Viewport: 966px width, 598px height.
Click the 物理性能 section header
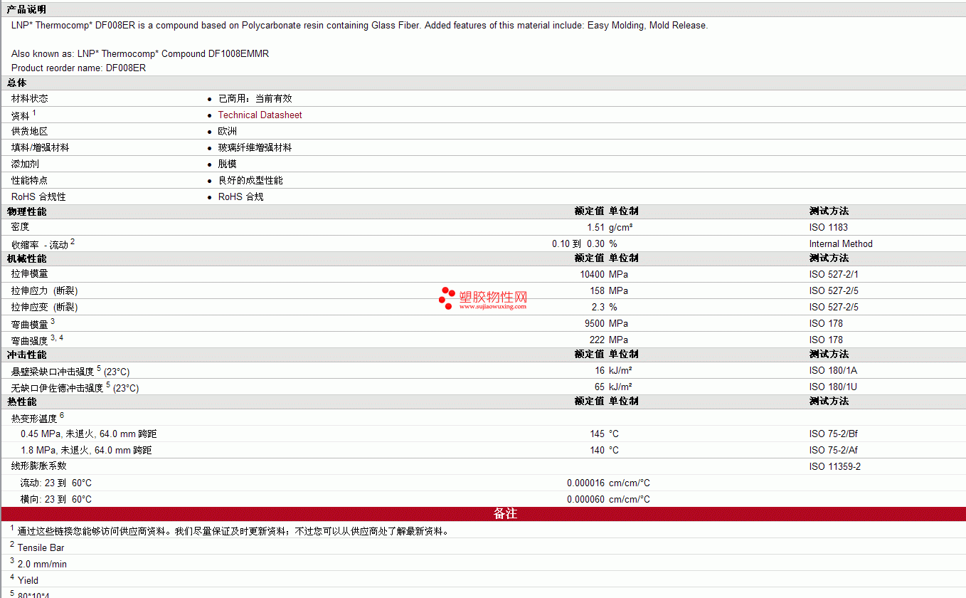[x=26, y=211]
